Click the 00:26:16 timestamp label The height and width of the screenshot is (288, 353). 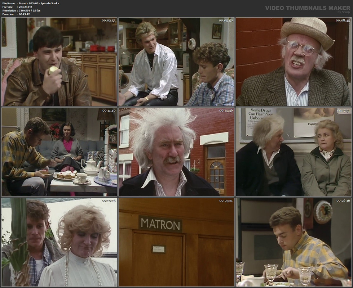click(343, 201)
